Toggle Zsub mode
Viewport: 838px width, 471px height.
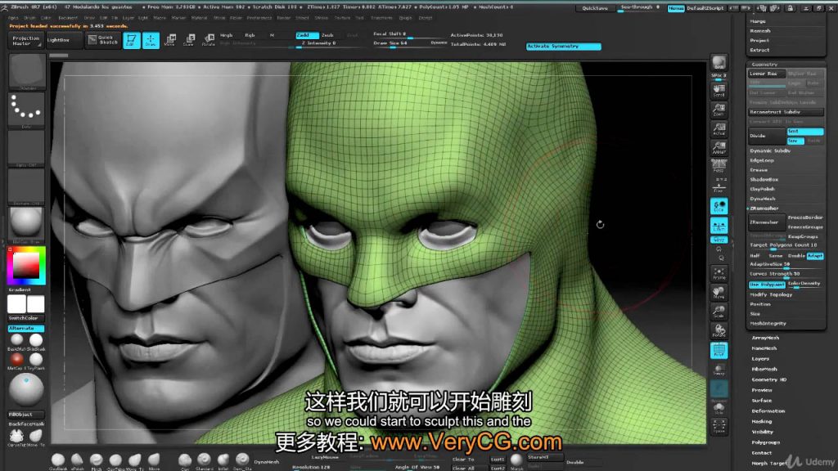pyautogui.click(x=329, y=35)
